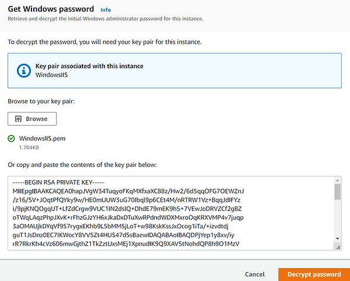Click the key line starting with rR7RkrKh4cVz606
The height and width of the screenshot is (281, 350).
tap(126, 244)
